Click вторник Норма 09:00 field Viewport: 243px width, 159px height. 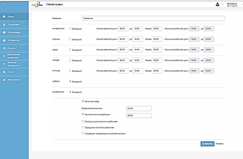pos(157,39)
